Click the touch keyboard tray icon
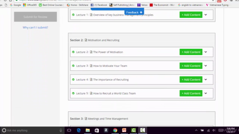This screenshot has width=239, height=134. pyautogui.click(x=221, y=130)
